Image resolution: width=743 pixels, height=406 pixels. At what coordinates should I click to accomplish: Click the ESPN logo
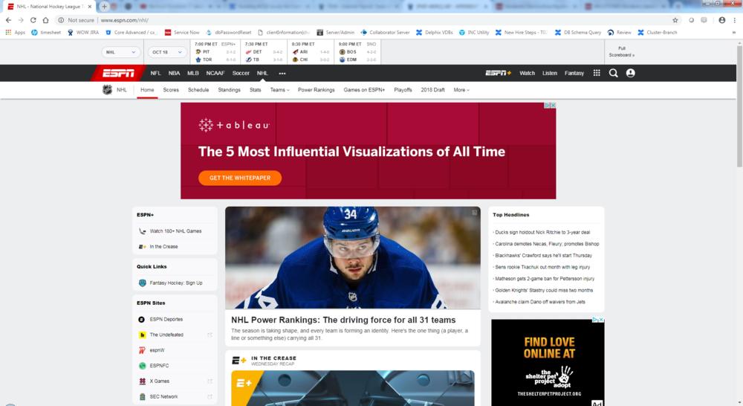coord(118,73)
